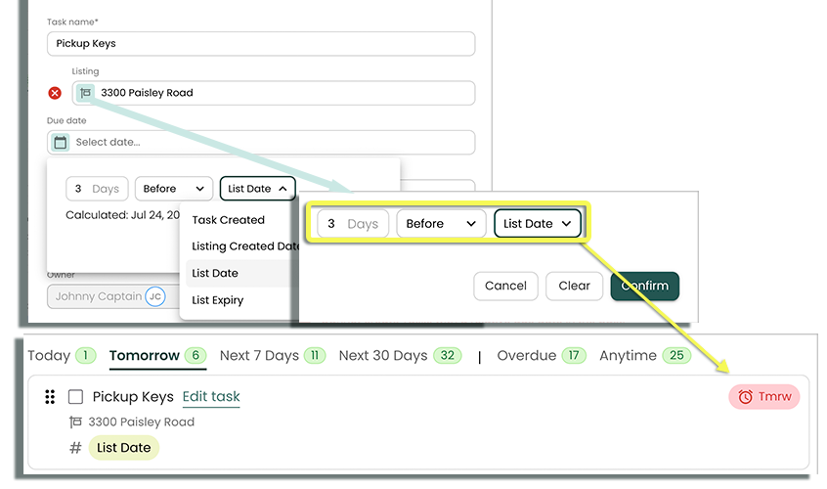Click the Task name input field
This screenshot has height=489, width=827.
260,44
